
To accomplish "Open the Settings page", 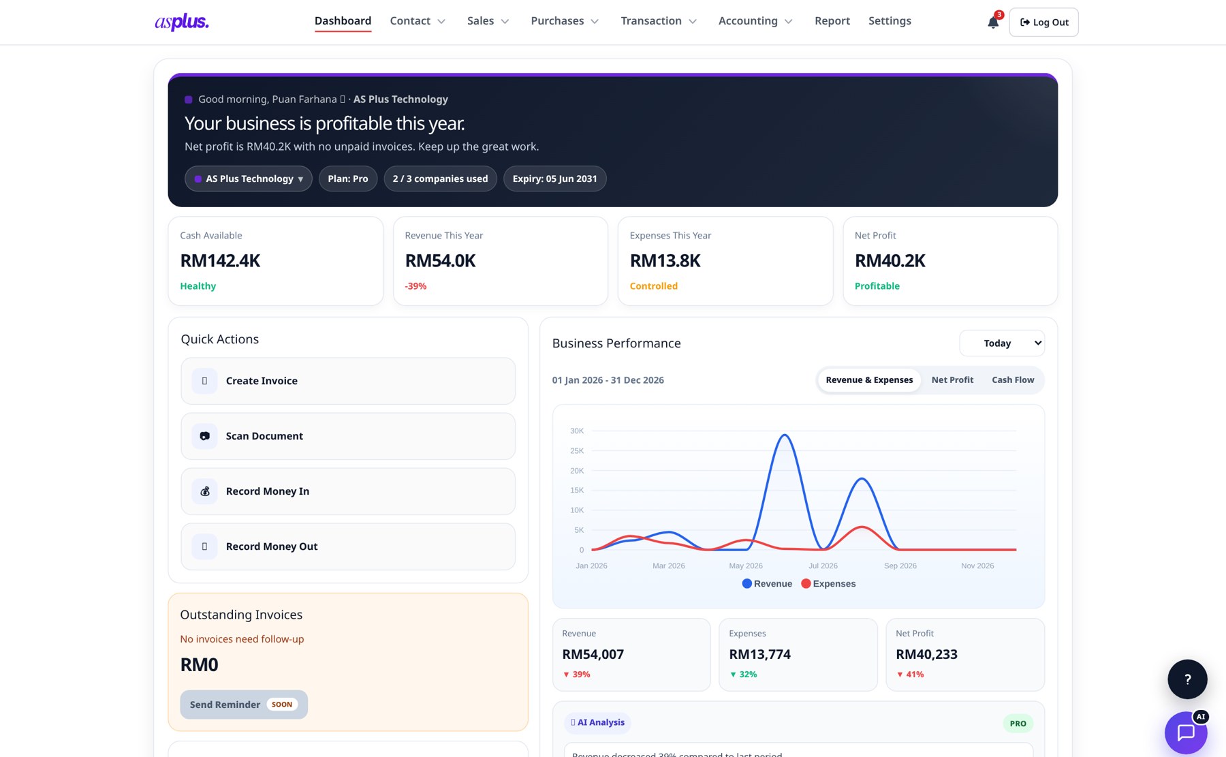I will (890, 21).
